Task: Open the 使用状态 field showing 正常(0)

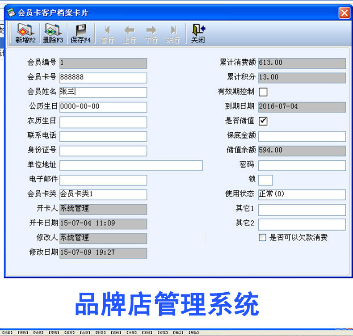Action: [302, 195]
